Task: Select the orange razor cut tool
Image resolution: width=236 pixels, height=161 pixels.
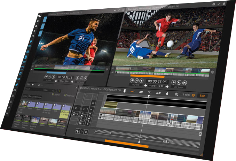Action: click(133, 92)
